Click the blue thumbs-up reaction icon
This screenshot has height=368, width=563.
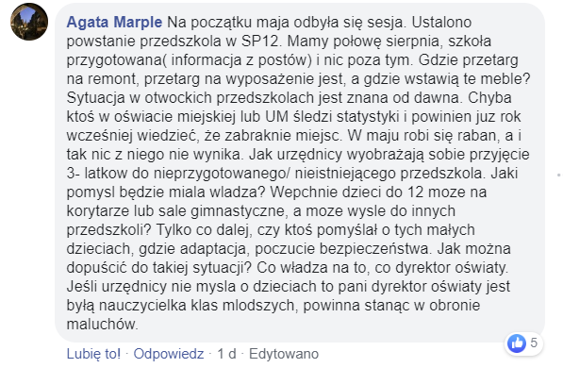point(517,343)
